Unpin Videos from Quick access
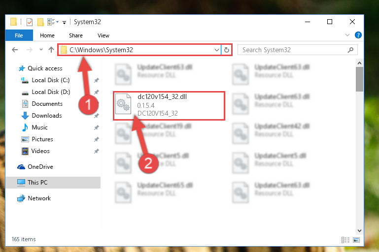Viewport: 379px width, 252px height. 97,151
